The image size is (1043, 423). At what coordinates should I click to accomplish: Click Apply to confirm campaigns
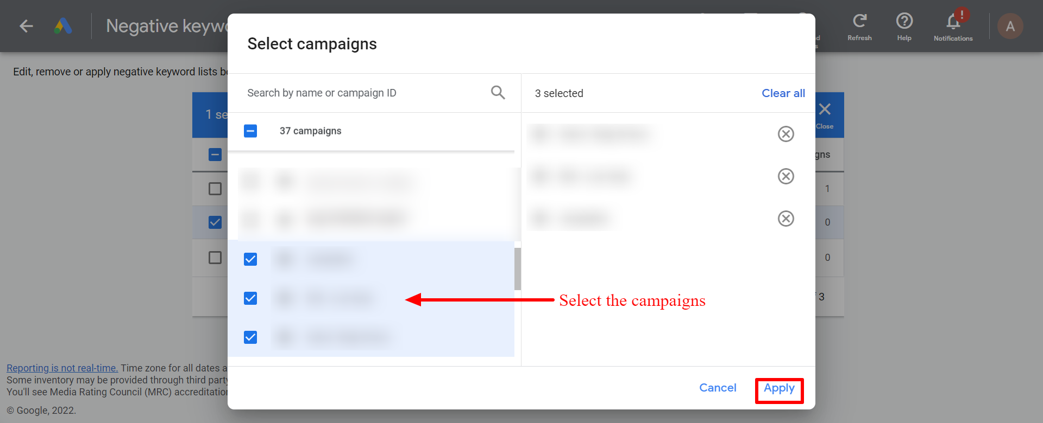coord(779,388)
